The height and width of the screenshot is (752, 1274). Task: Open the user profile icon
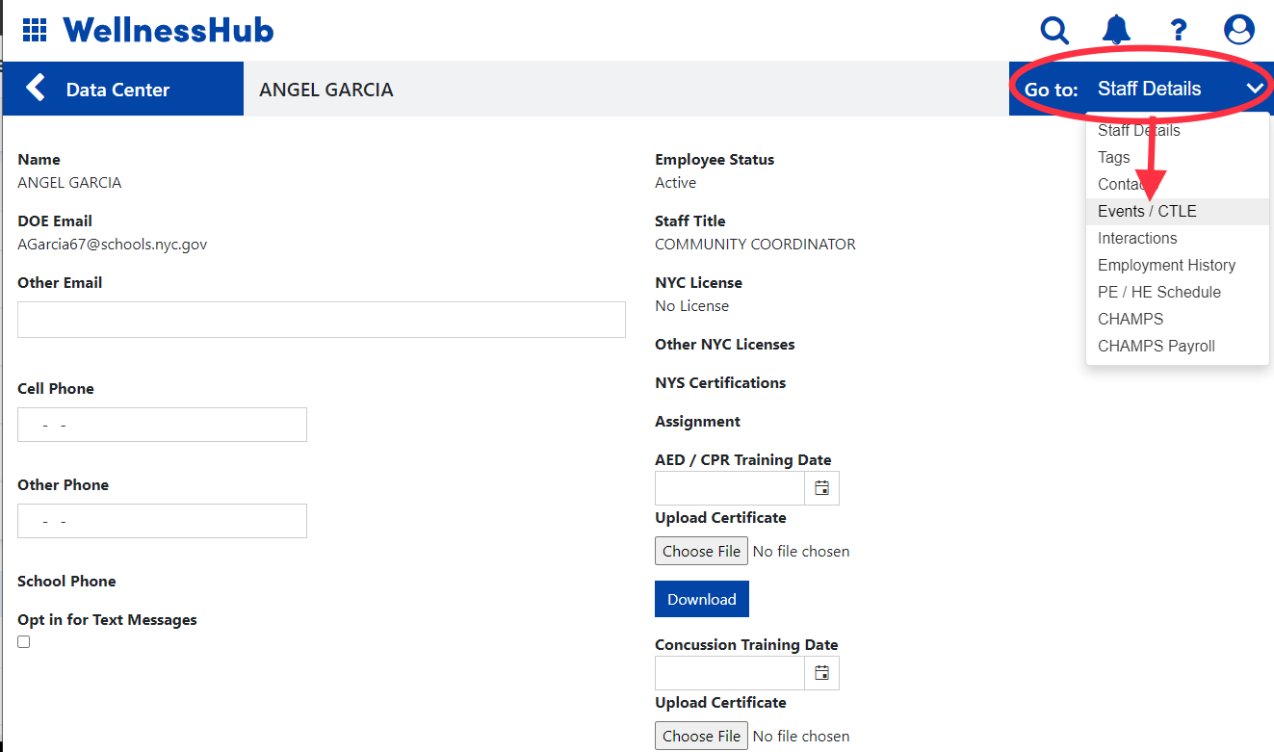[x=1239, y=30]
